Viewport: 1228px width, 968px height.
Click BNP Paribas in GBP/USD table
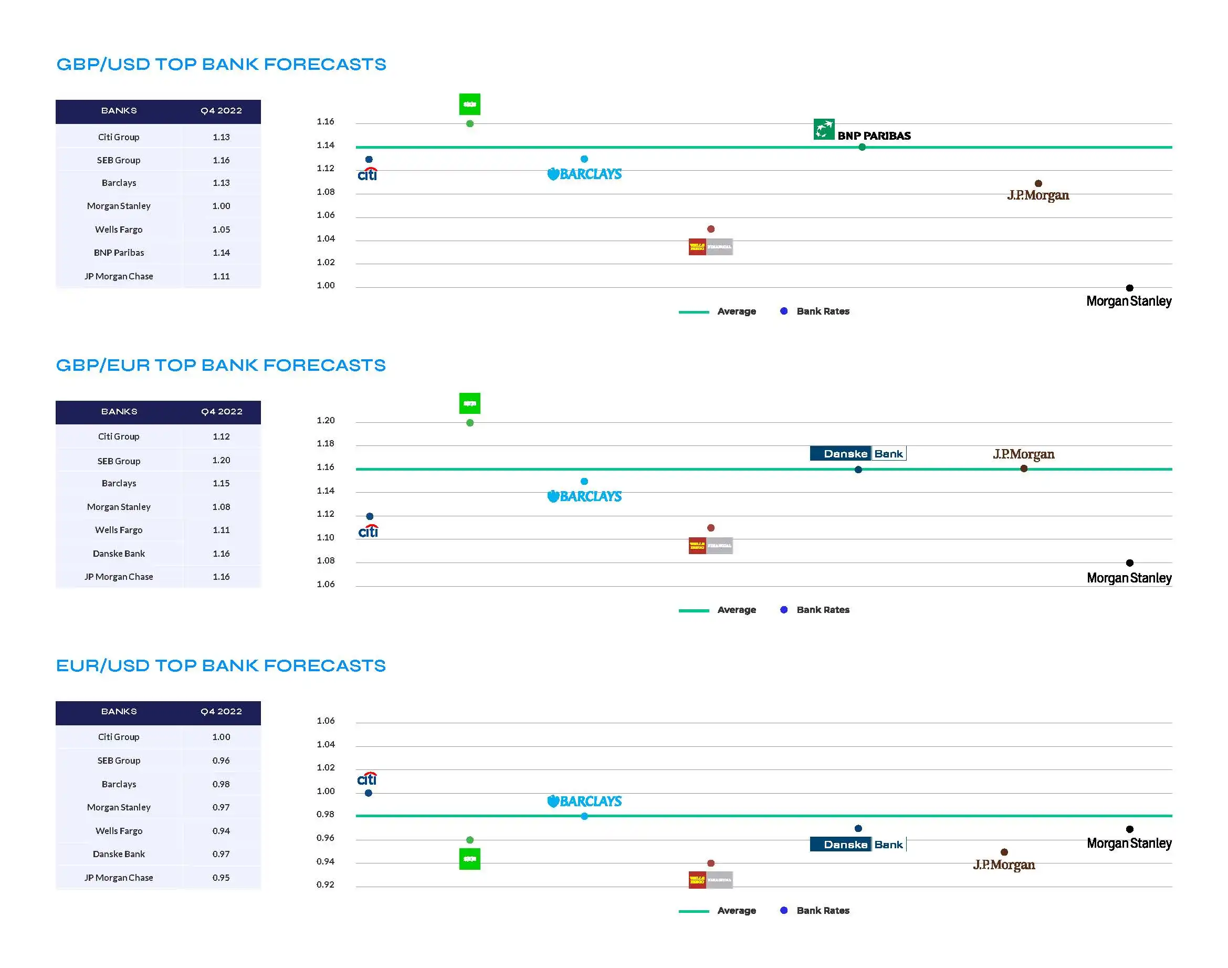point(119,253)
